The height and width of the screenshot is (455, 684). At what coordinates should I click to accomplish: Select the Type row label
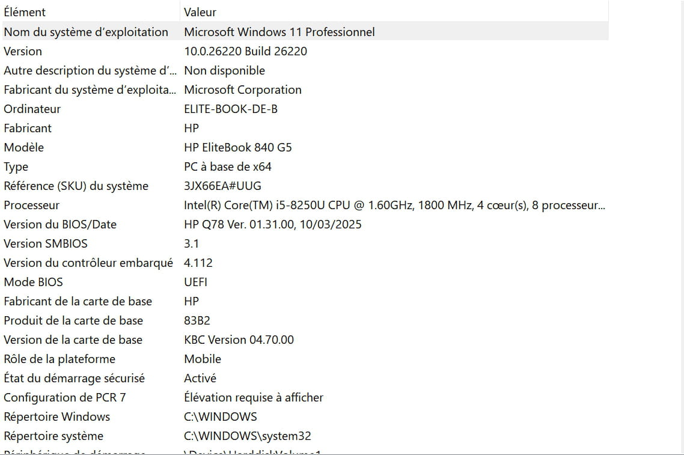tap(16, 166)
